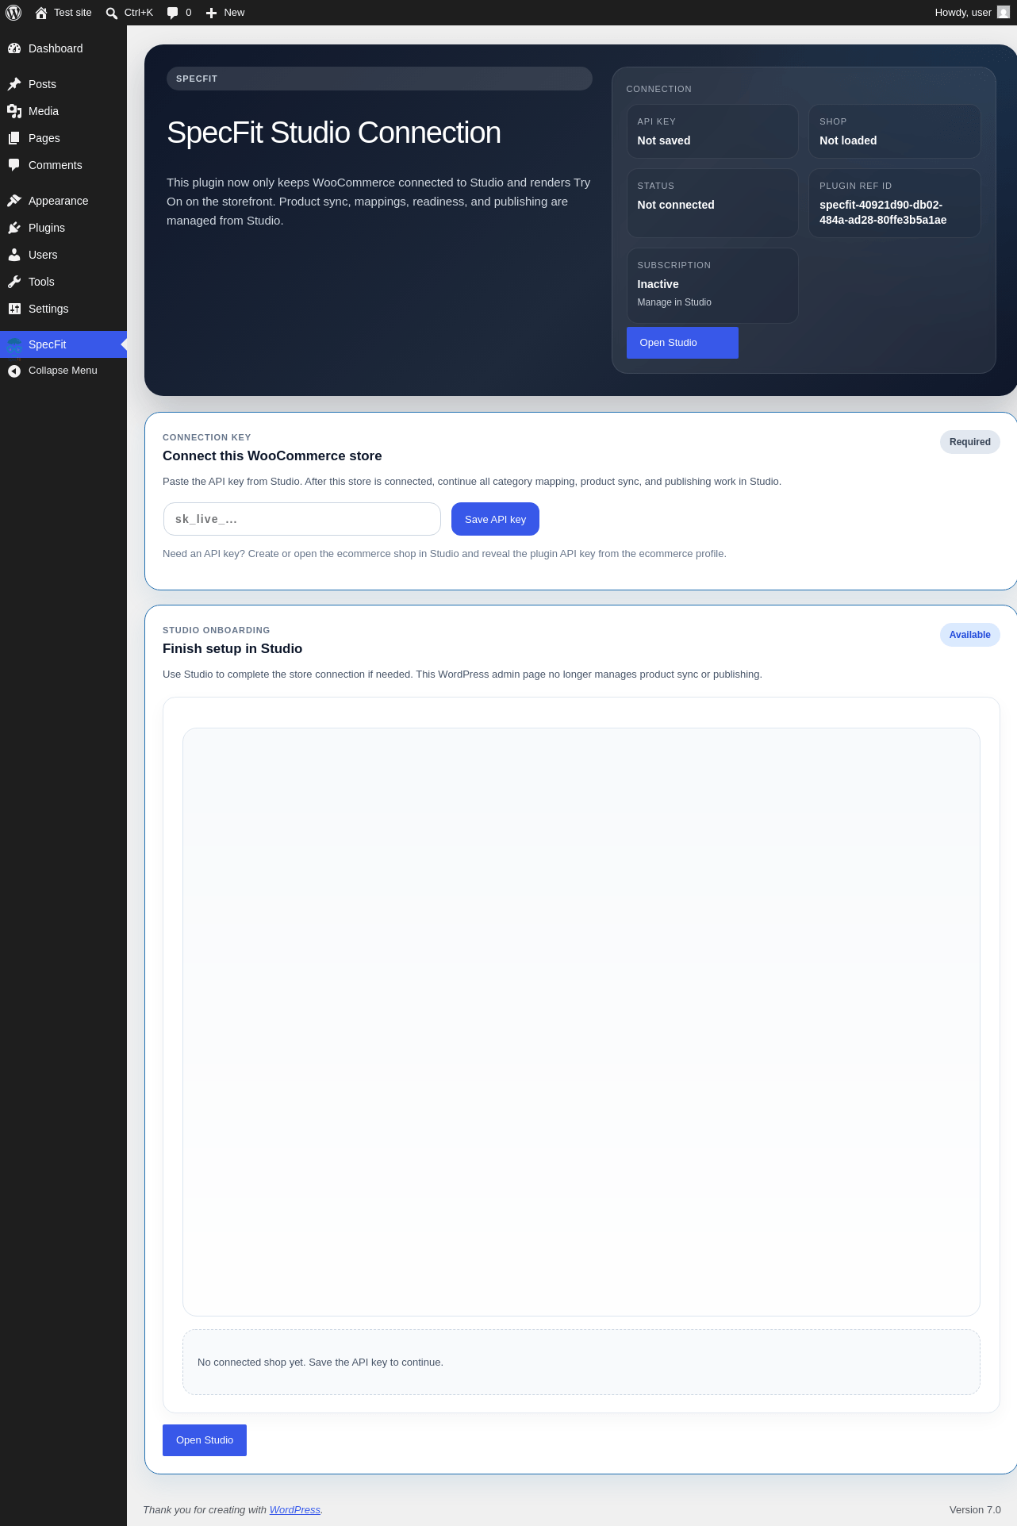Select the SpecFit menu item
Viewport: 1017px width, 1526px height.
(x=63, y=344)
